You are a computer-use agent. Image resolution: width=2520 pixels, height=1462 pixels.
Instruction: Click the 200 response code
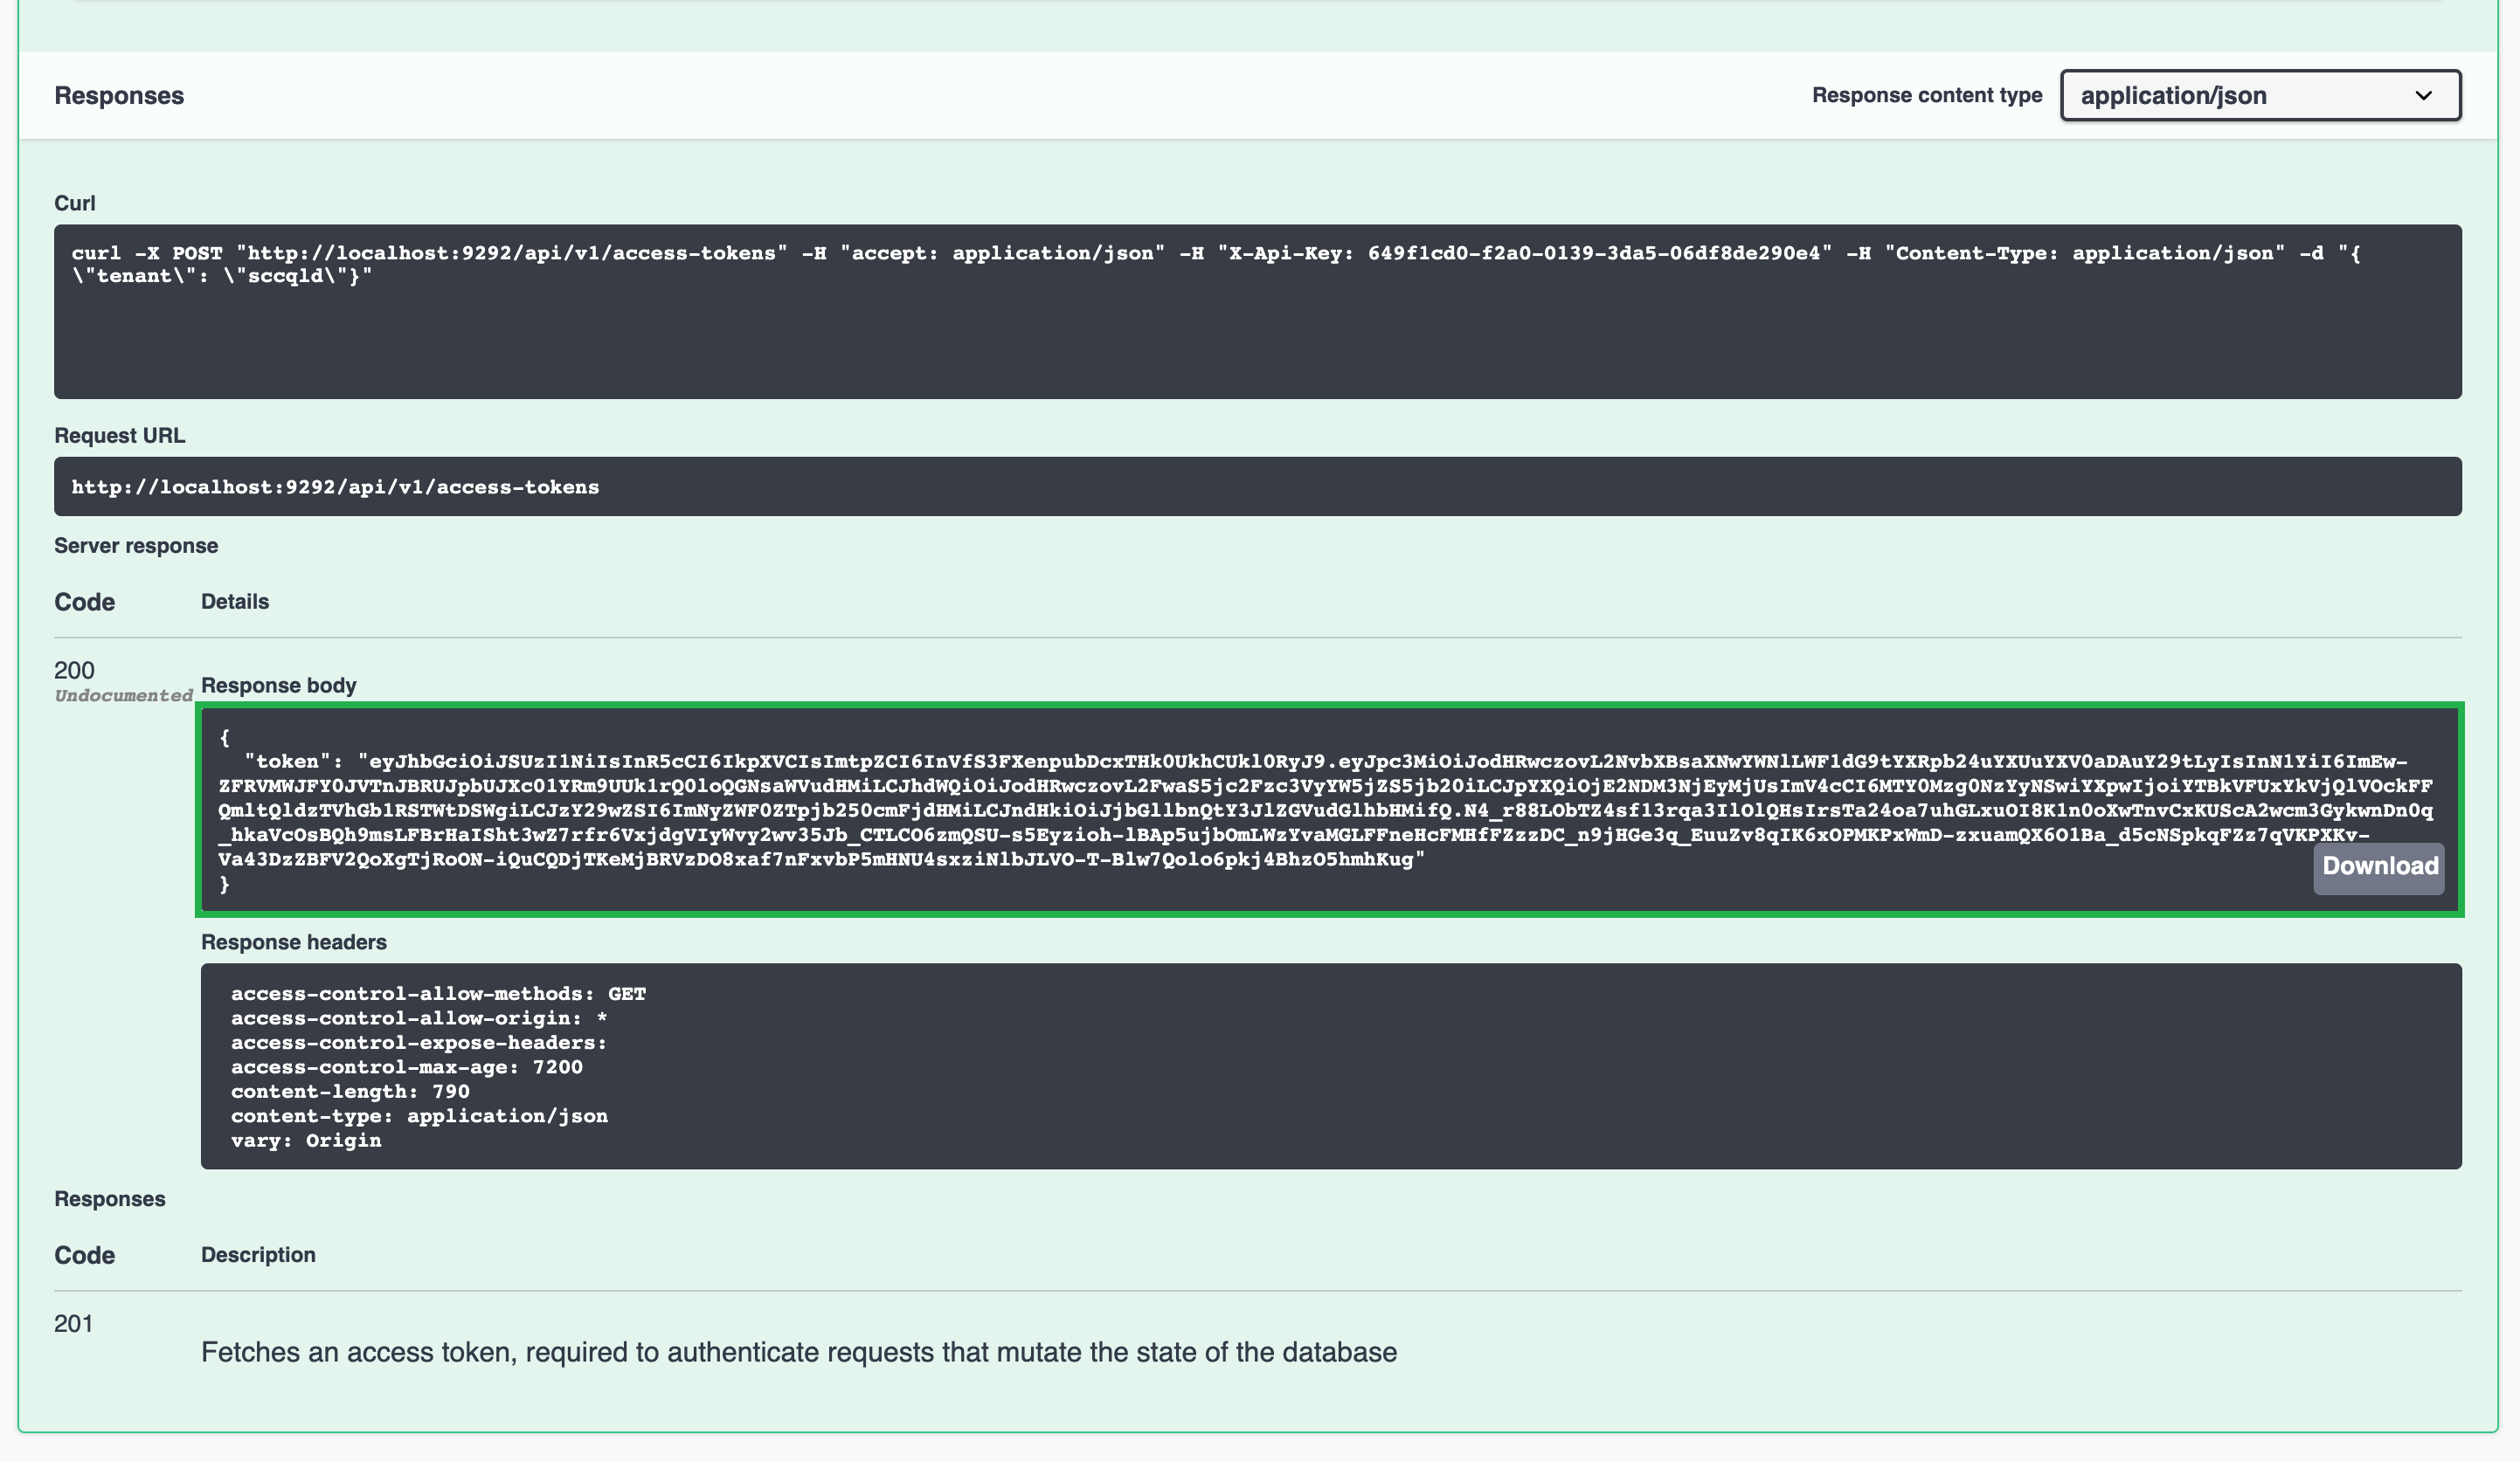[74, 671]
